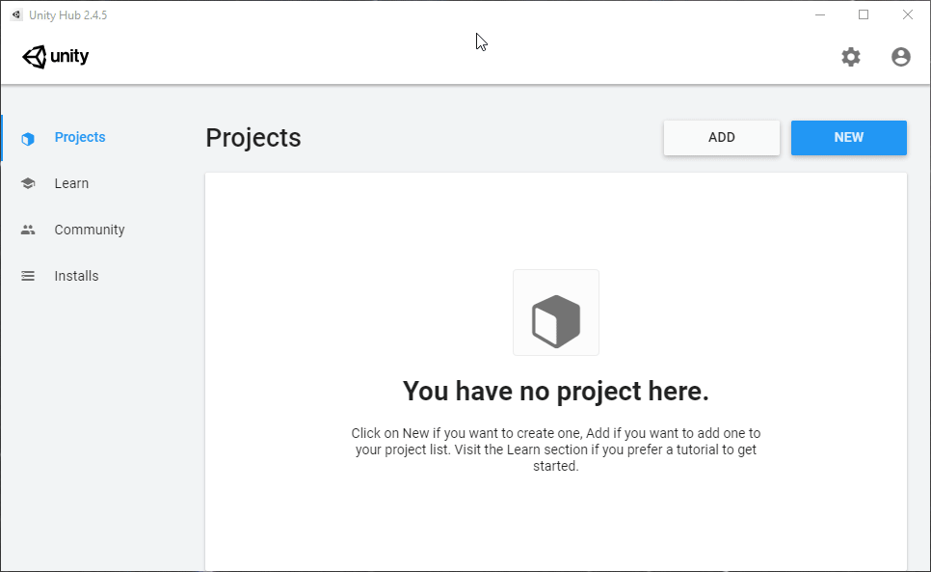
Task: Select the gray project cube placeholder
Action: pyautogui.click(x=556, y=312)
